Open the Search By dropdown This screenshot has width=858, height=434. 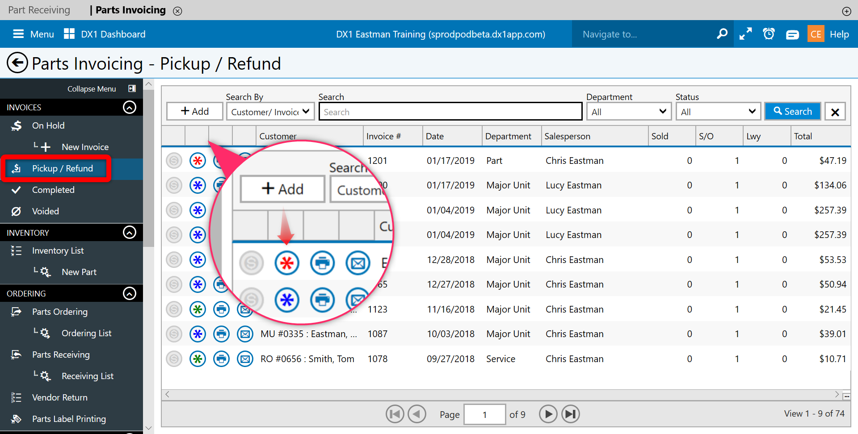[x=270, y=112]
